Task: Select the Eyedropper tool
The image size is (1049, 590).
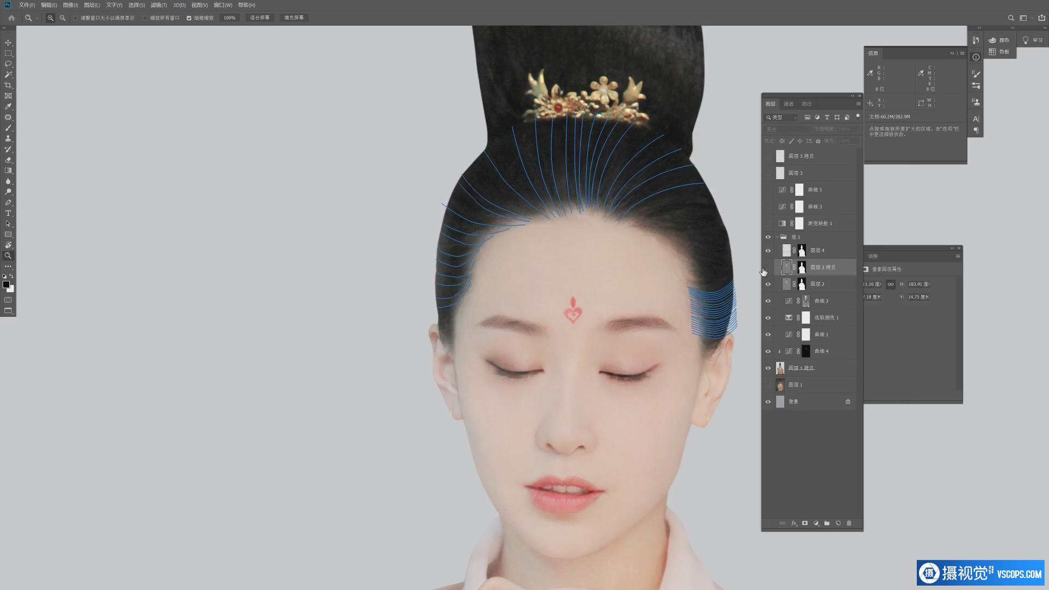Action: [x=8, y=107]
